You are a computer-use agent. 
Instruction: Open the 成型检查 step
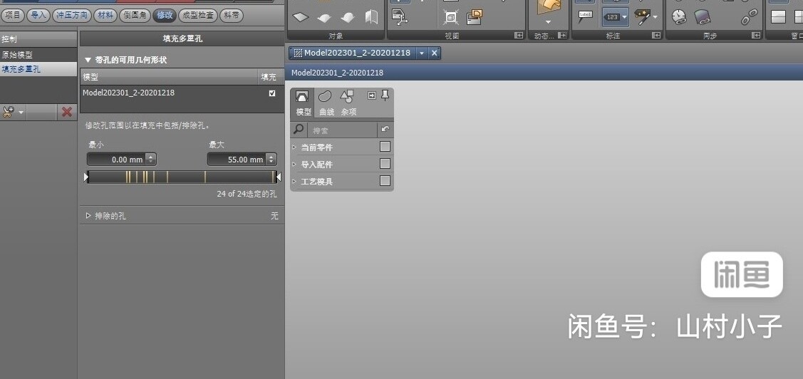coord(197,16)
